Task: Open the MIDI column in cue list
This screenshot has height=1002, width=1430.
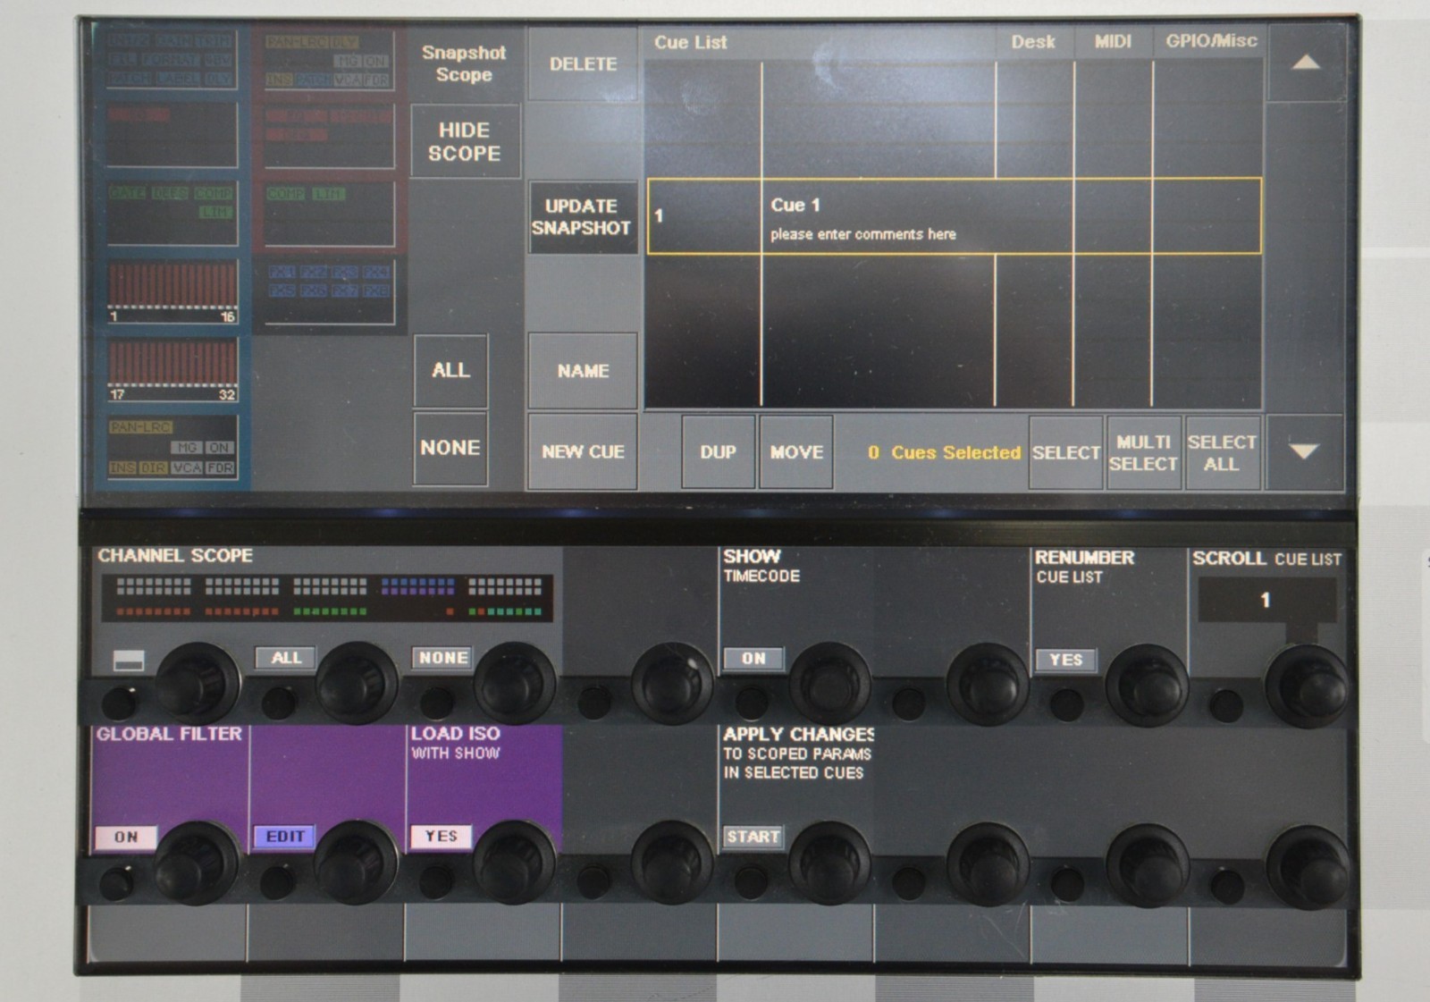Action: point(1113,42)
